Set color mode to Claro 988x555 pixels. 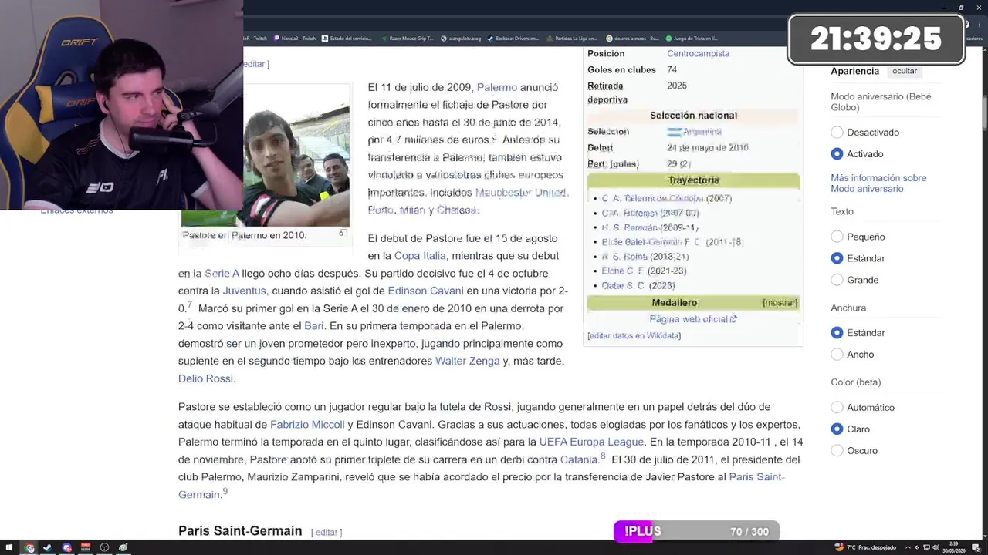pyautogui.click(x=837, y=429)
